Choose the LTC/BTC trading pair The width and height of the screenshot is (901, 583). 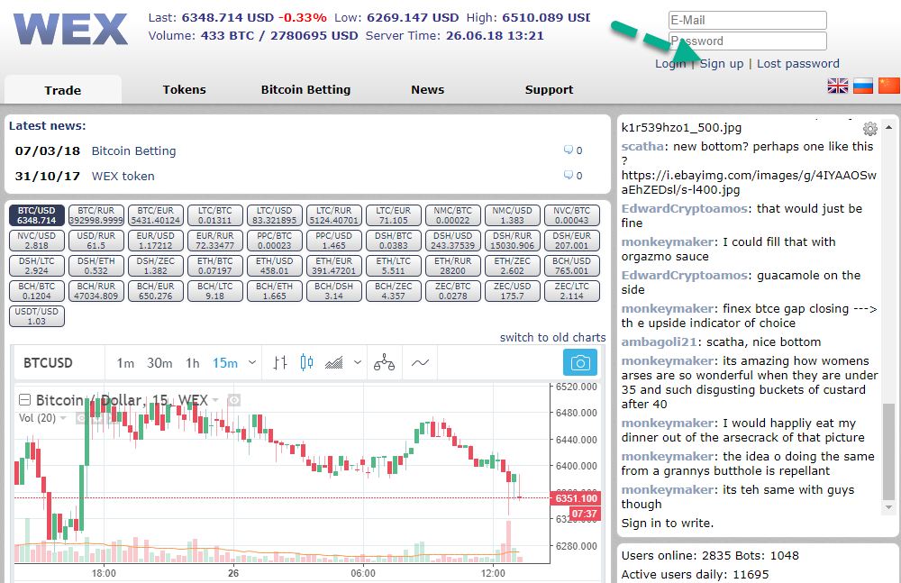[215, 215]
